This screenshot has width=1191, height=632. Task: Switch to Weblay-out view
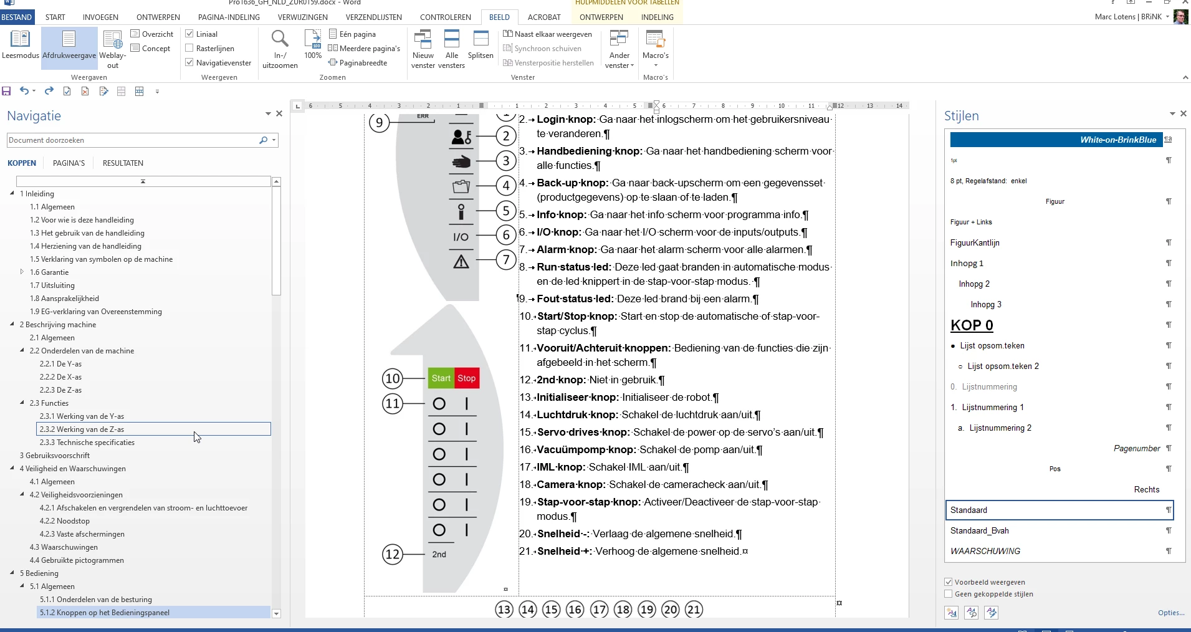113,49
